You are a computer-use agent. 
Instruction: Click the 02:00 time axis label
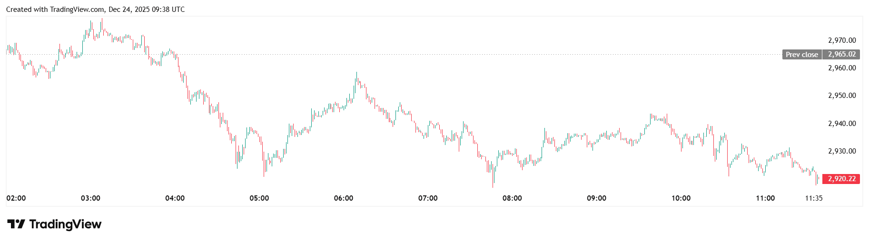point(16,198)
